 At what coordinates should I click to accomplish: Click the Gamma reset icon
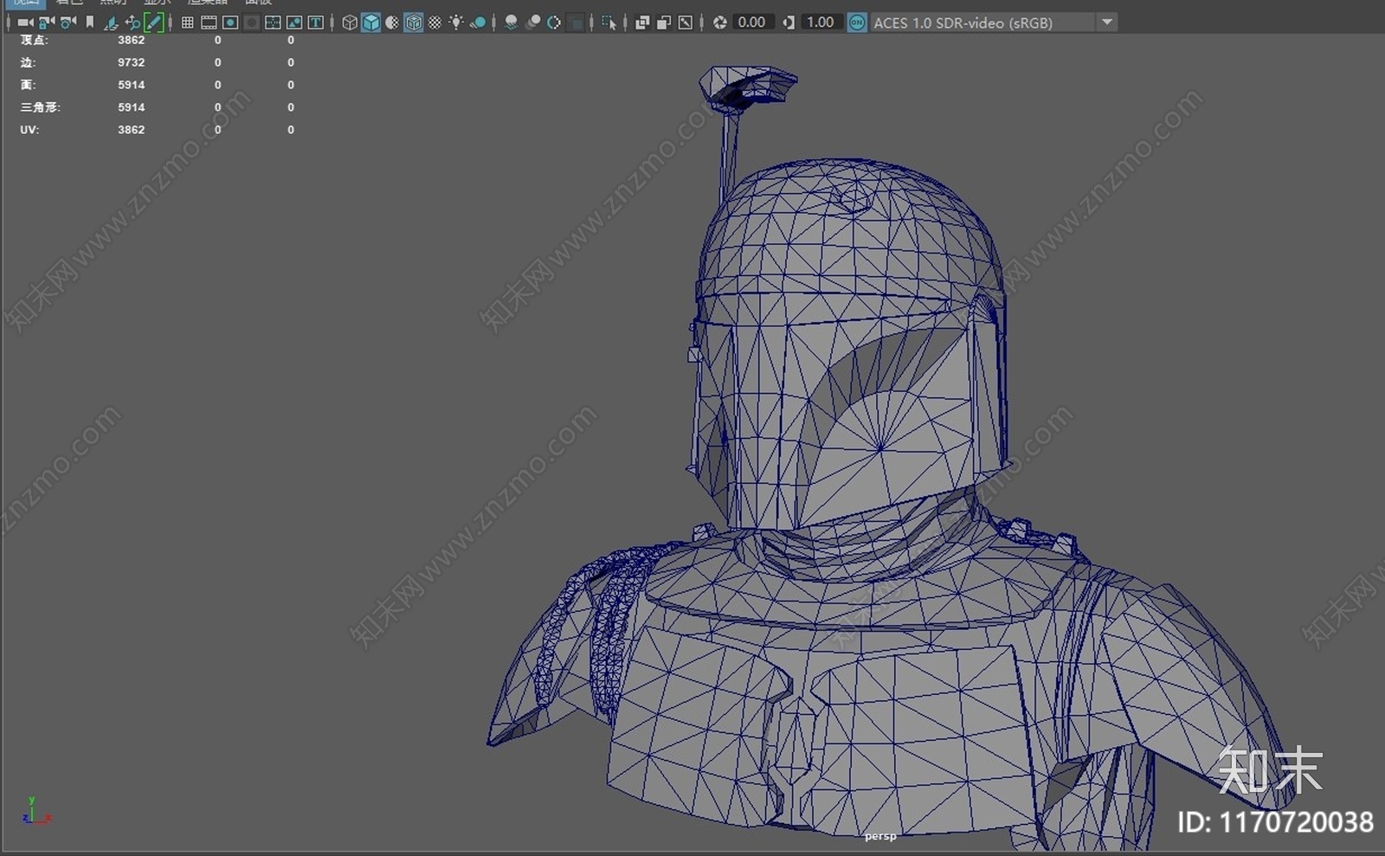(x=789, y=23)
